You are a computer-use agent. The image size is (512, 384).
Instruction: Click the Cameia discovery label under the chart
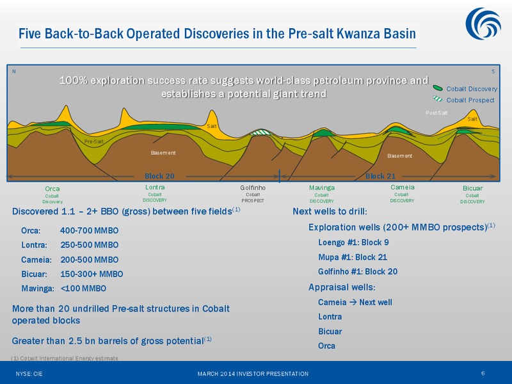tap(403, 193)
